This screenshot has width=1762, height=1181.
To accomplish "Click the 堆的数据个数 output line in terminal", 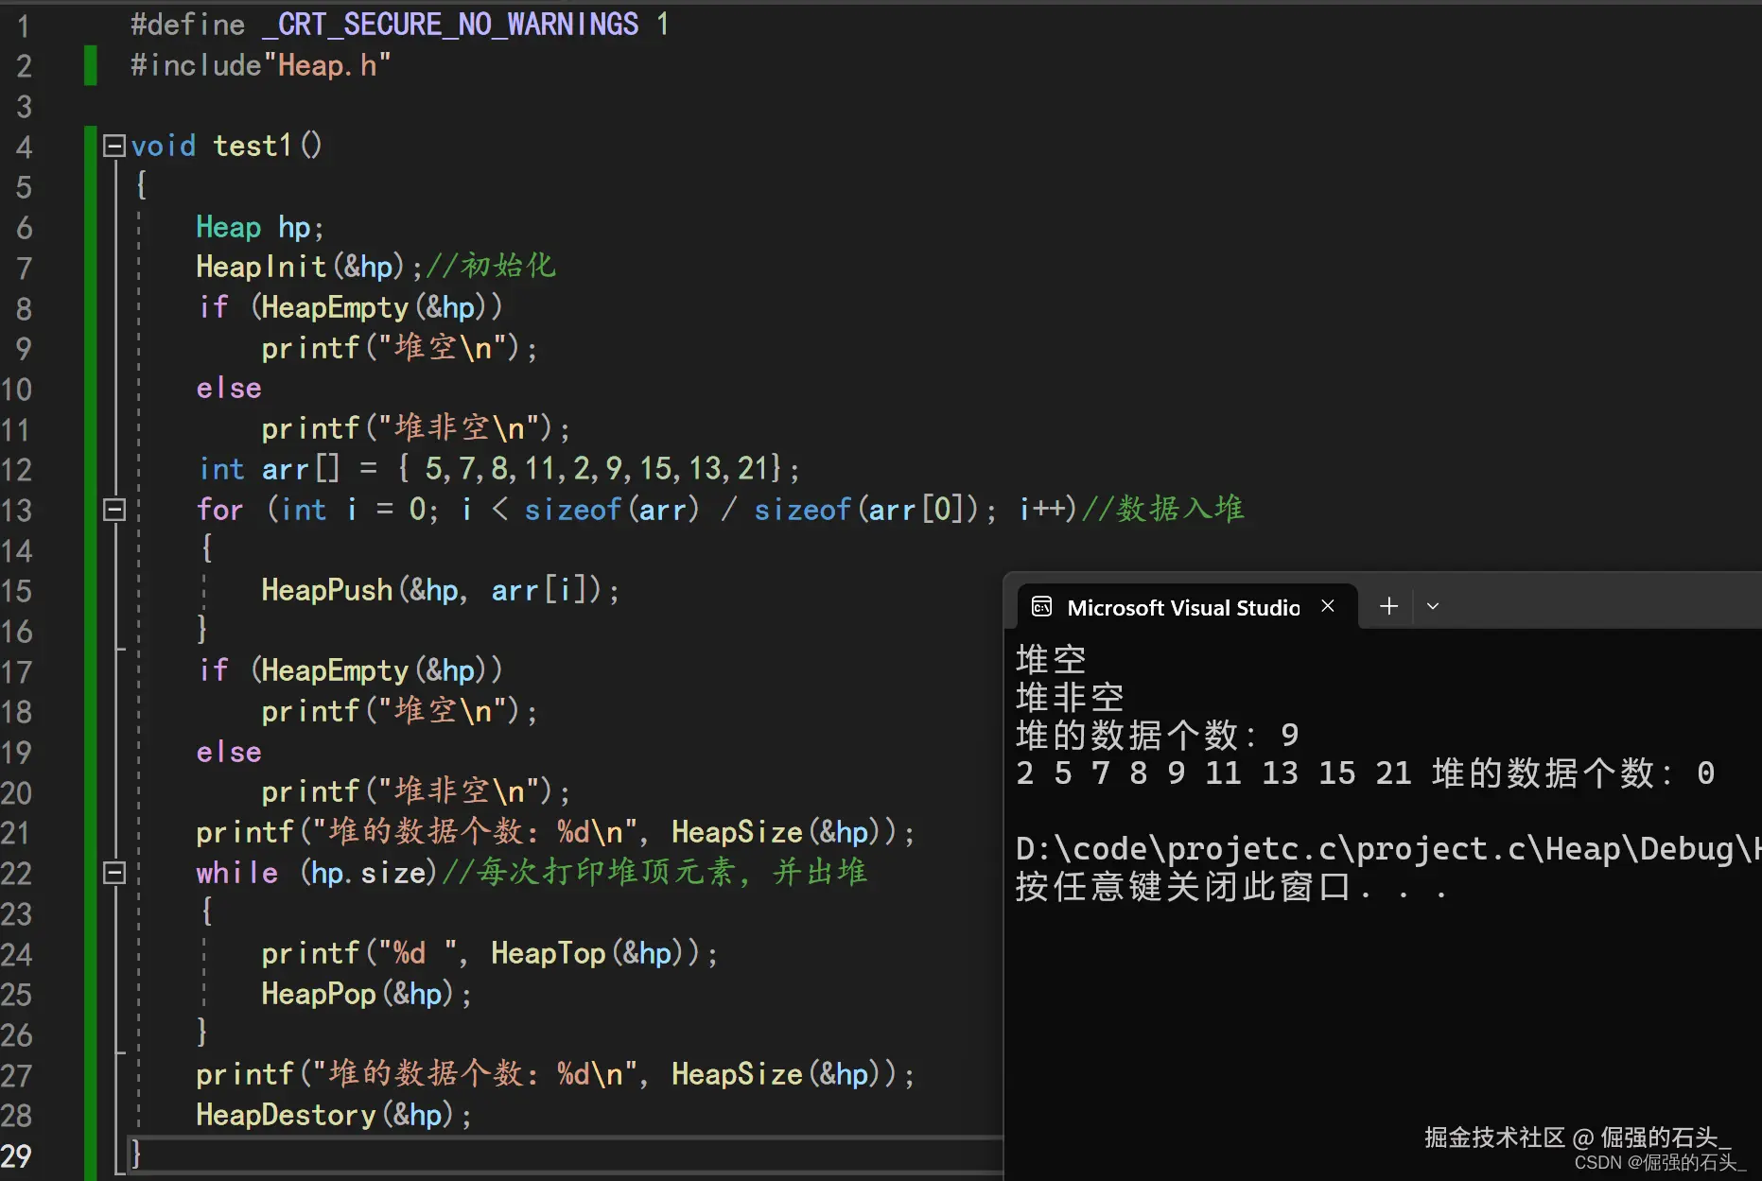I will [1156, 735].
